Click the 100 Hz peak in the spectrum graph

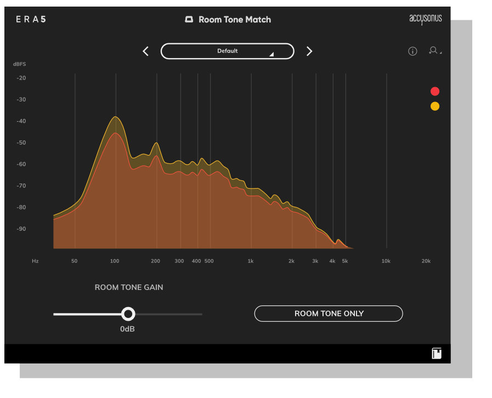pyautogui.click(x=116, y=117)
